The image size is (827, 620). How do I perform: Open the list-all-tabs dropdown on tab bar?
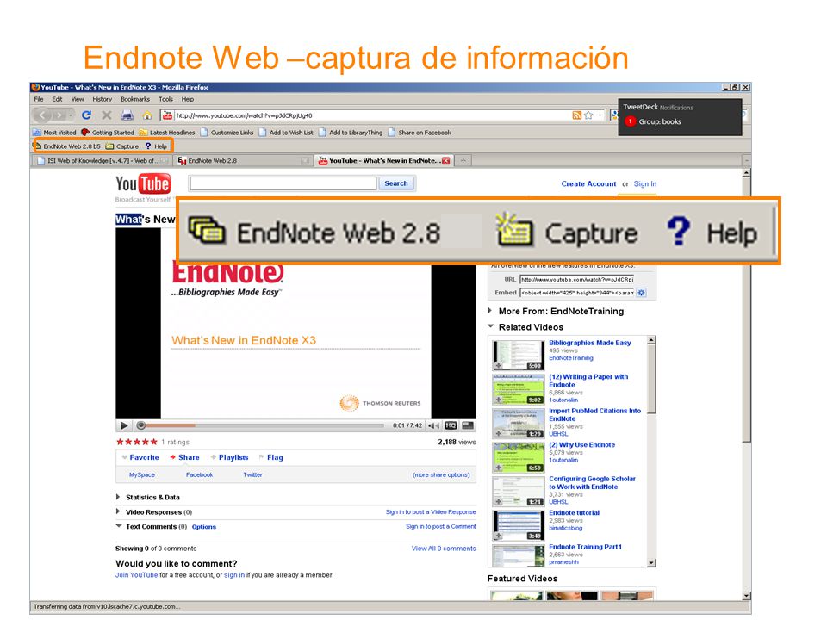[x=746, y=160]
